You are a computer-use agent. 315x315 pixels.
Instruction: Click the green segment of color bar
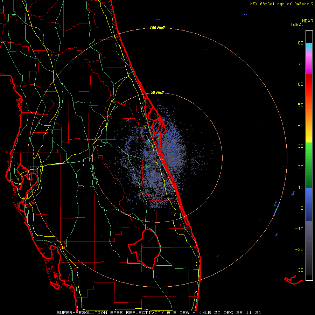coord(309,165)
